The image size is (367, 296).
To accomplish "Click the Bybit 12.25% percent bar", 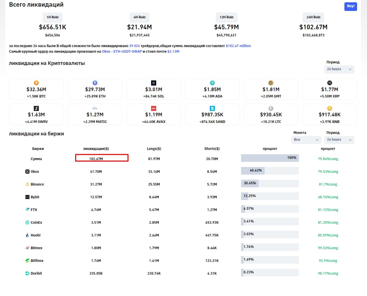I will click(x=270, y=196).
